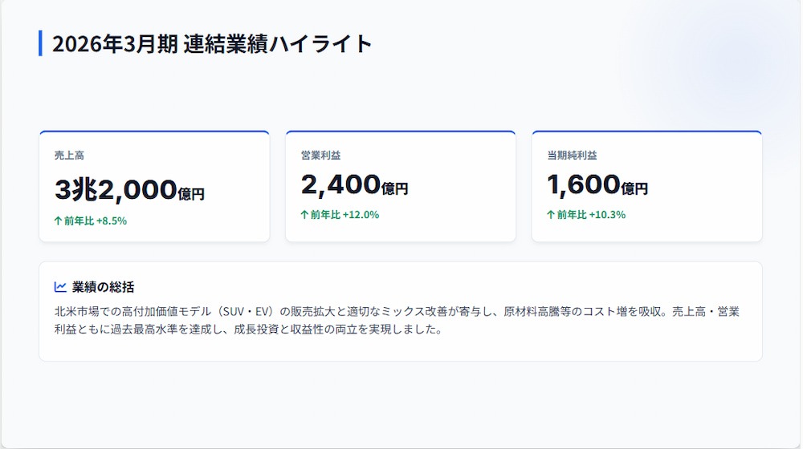803x449 pixels.
Task: Click the 当期純利益 label
Action: point(572,155)
